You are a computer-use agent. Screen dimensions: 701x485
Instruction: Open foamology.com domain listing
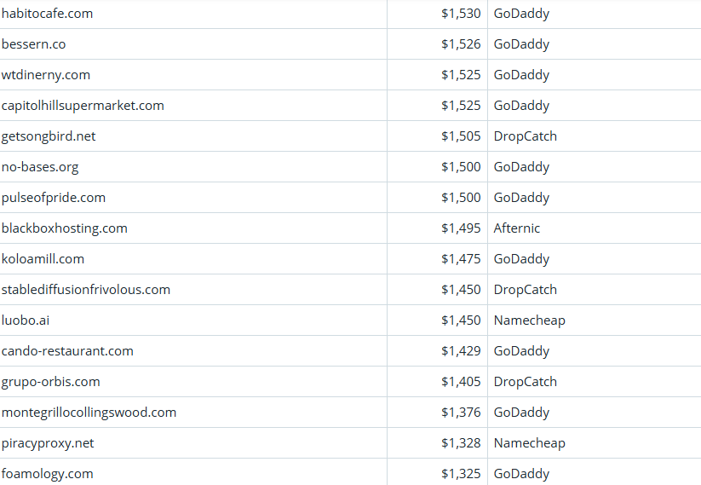[x=48, y=474]
